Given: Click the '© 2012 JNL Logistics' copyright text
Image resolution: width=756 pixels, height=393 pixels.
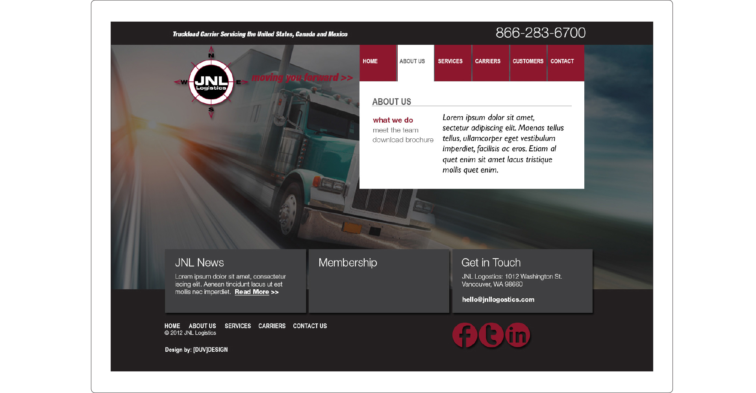Looking at the screenshot, I should 190,333.
